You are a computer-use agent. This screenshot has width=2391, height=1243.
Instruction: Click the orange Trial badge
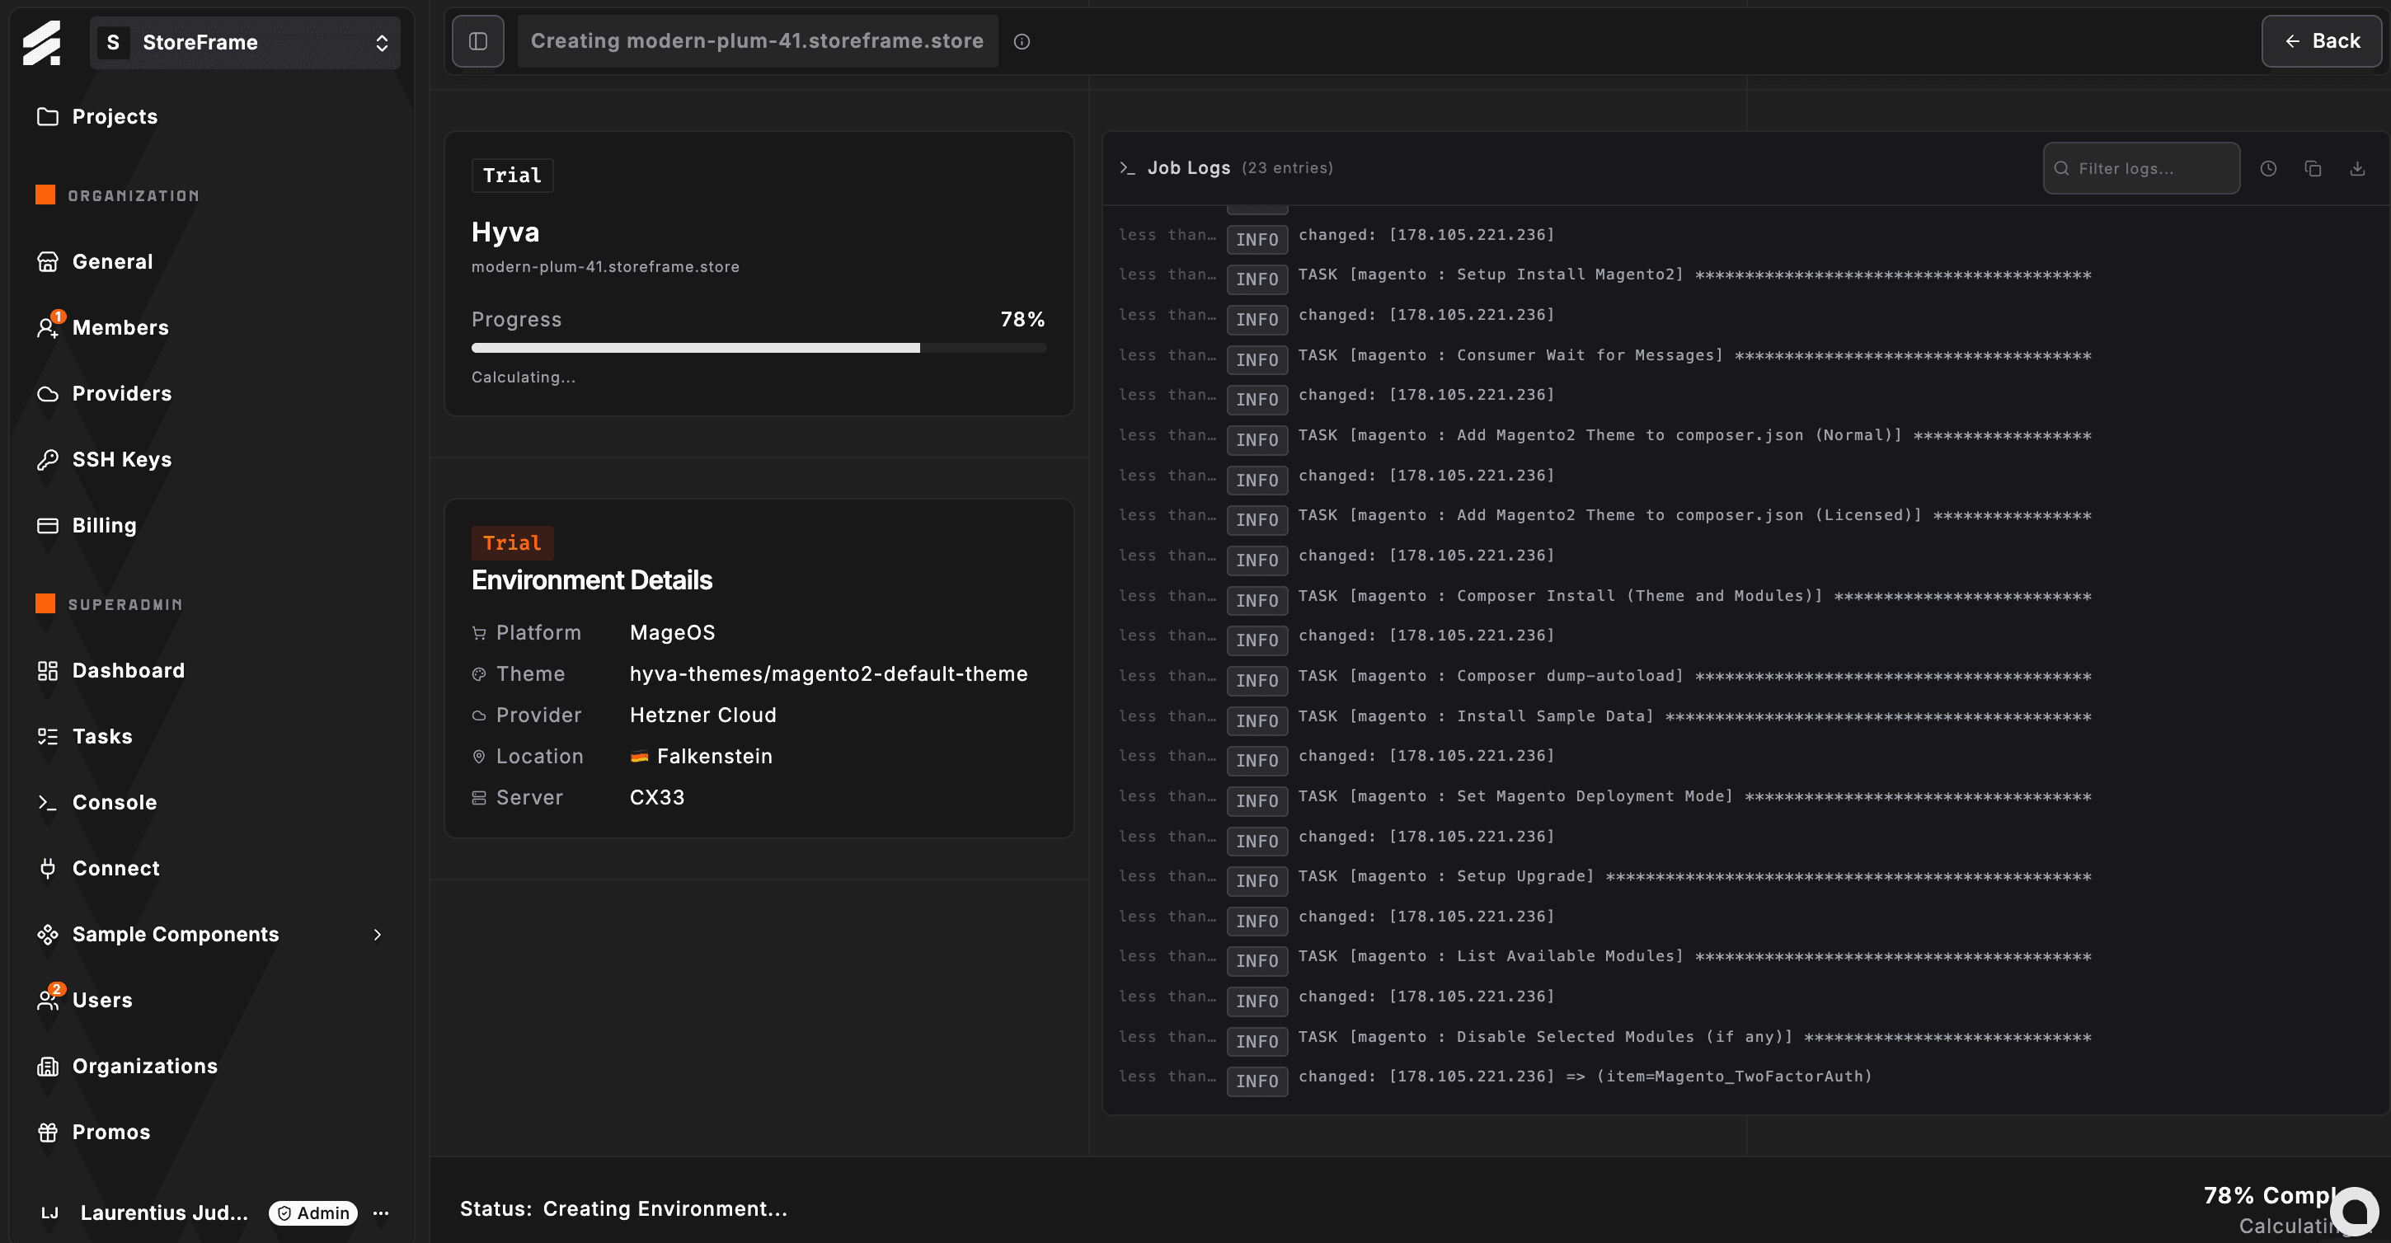[512, 542]
